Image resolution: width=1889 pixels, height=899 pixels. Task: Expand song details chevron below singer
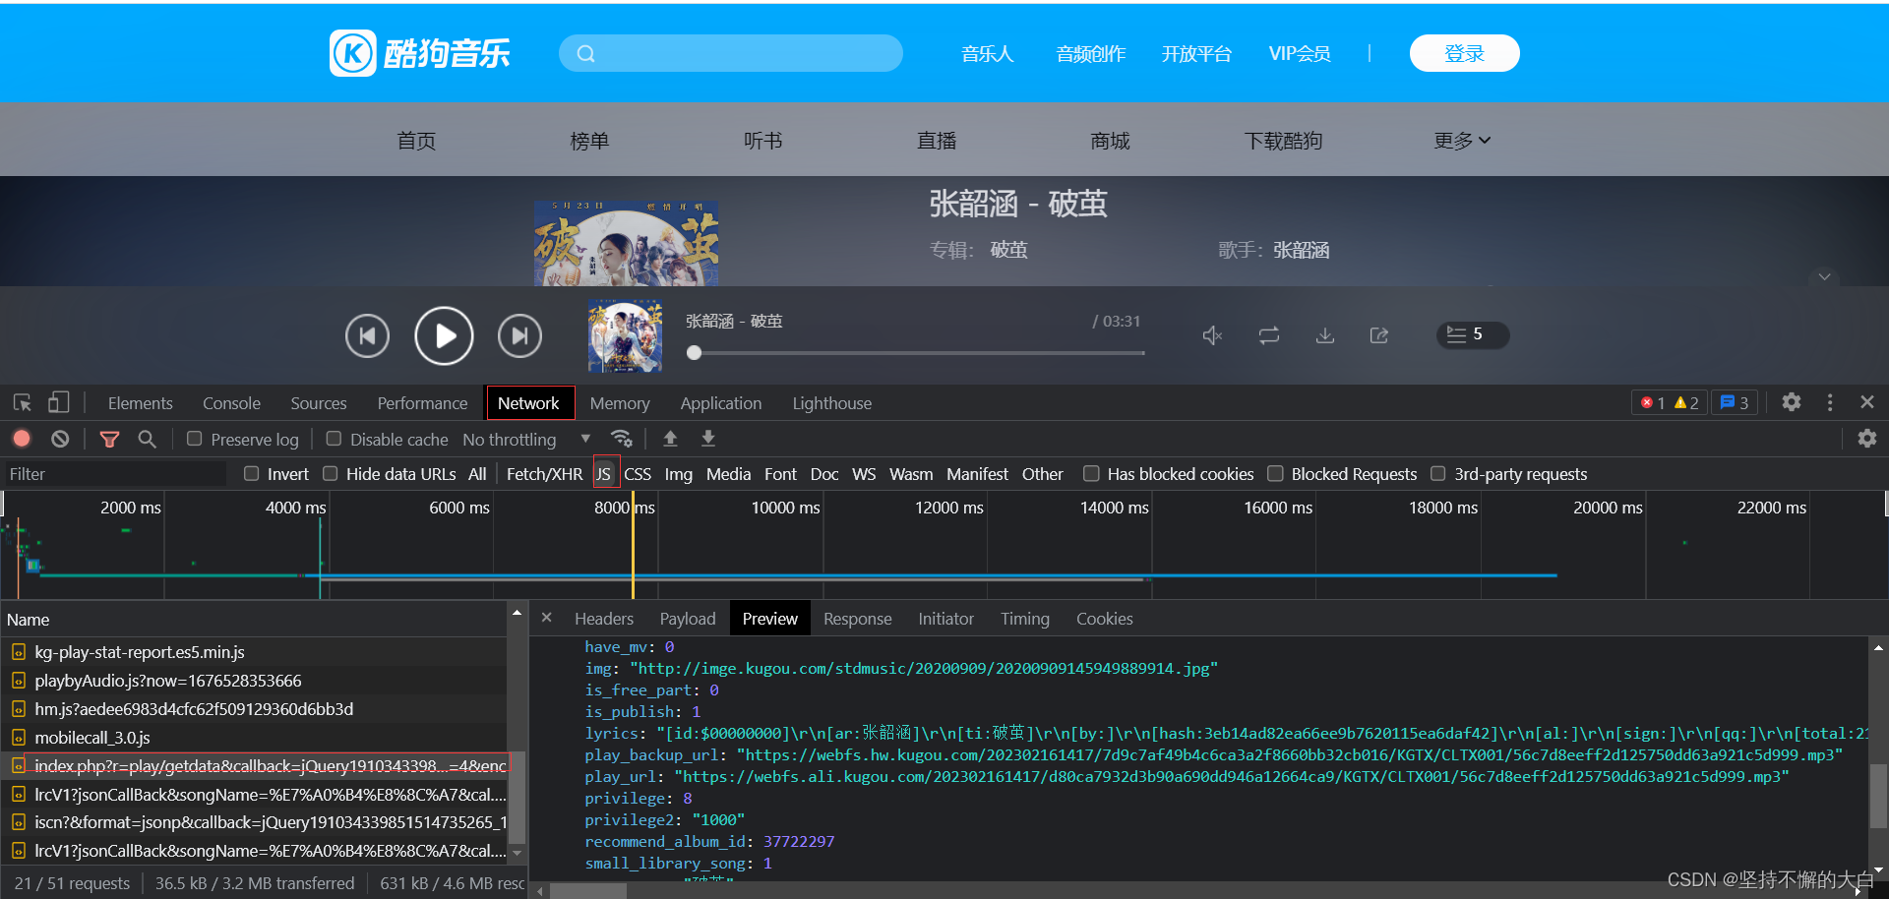point(1824,277)
